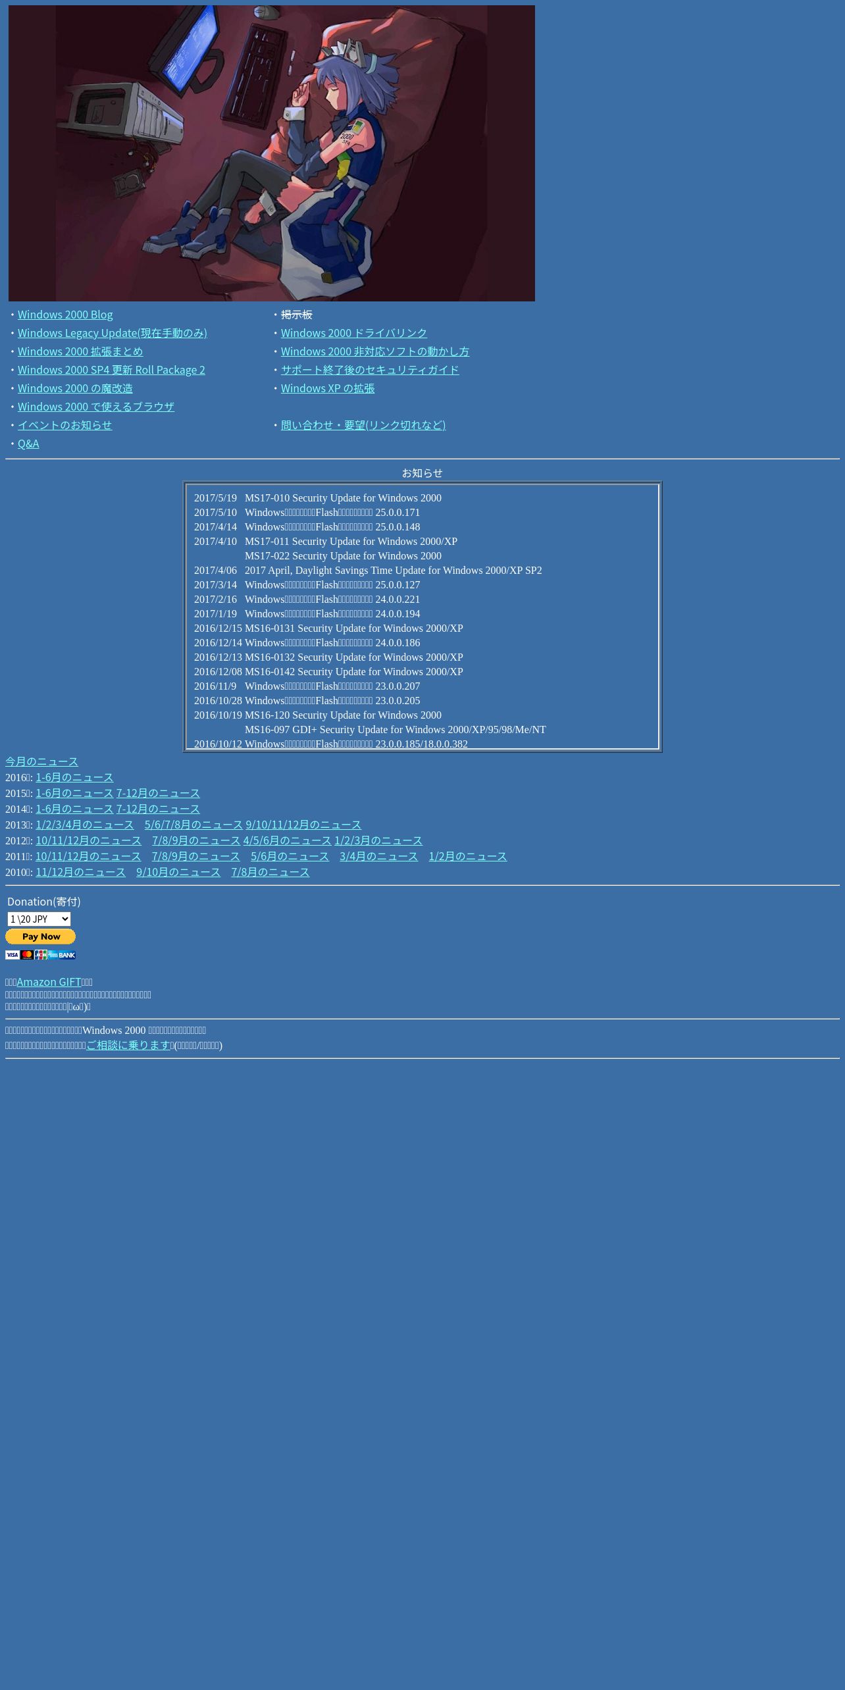This screenshot has width=845, height=1690.
Task: Open Windows 2000 で使えるブラウザ link
Action: coord(96,407)
